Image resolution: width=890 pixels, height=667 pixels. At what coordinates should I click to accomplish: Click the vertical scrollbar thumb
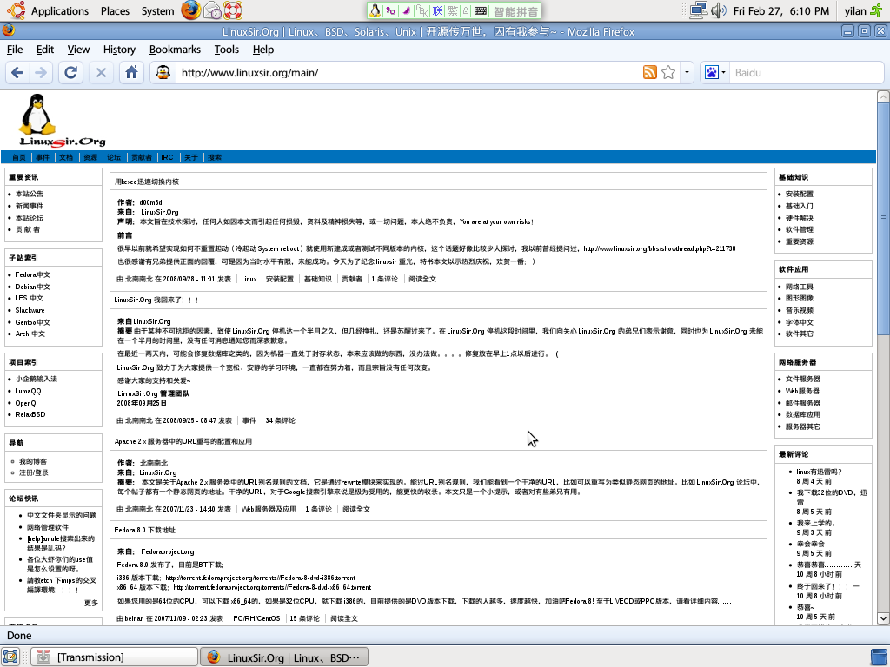pos(883,218)
